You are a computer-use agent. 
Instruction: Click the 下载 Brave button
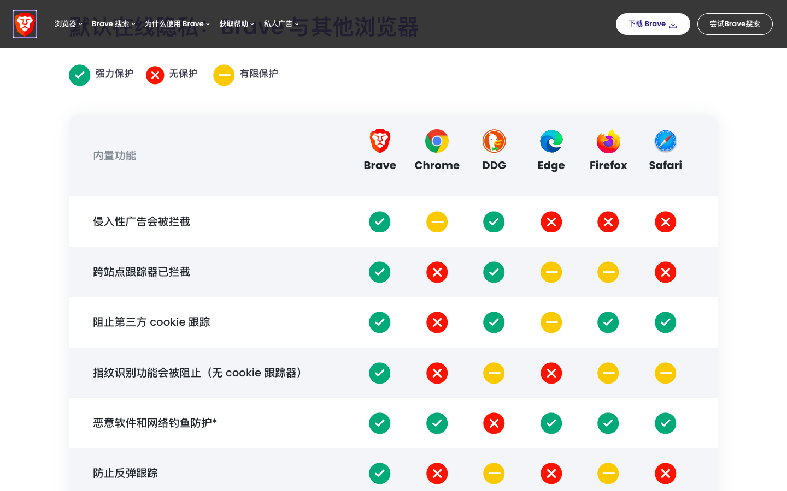pos(653,23)
